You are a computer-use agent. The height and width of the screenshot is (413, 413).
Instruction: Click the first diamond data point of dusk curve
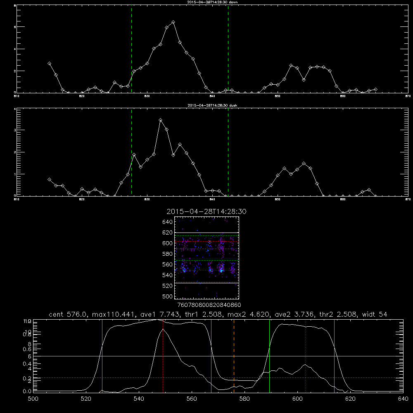(49, 179)
